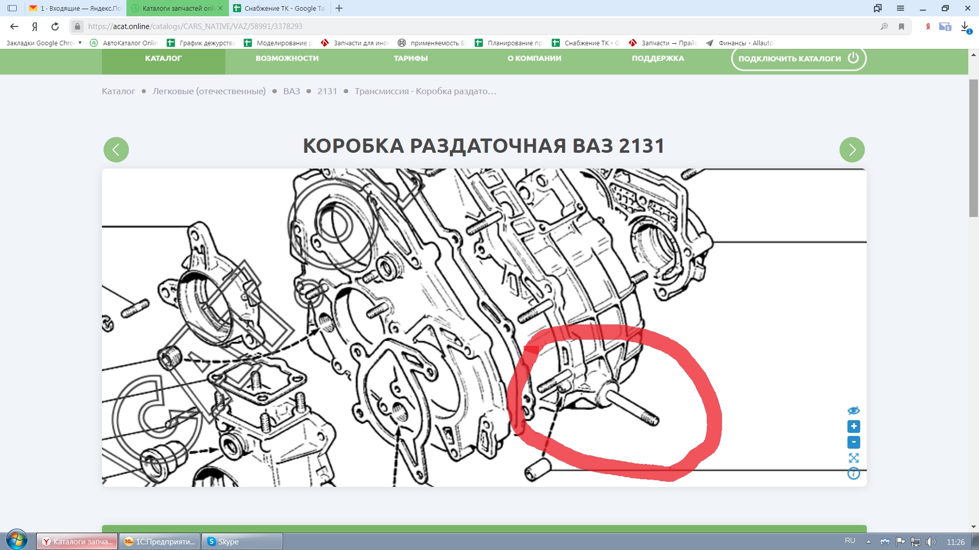This screenshot has width=979, height=550.
Task: Open the Action Center flag icon
Action: pyautogui.click(x=900, y=542)
